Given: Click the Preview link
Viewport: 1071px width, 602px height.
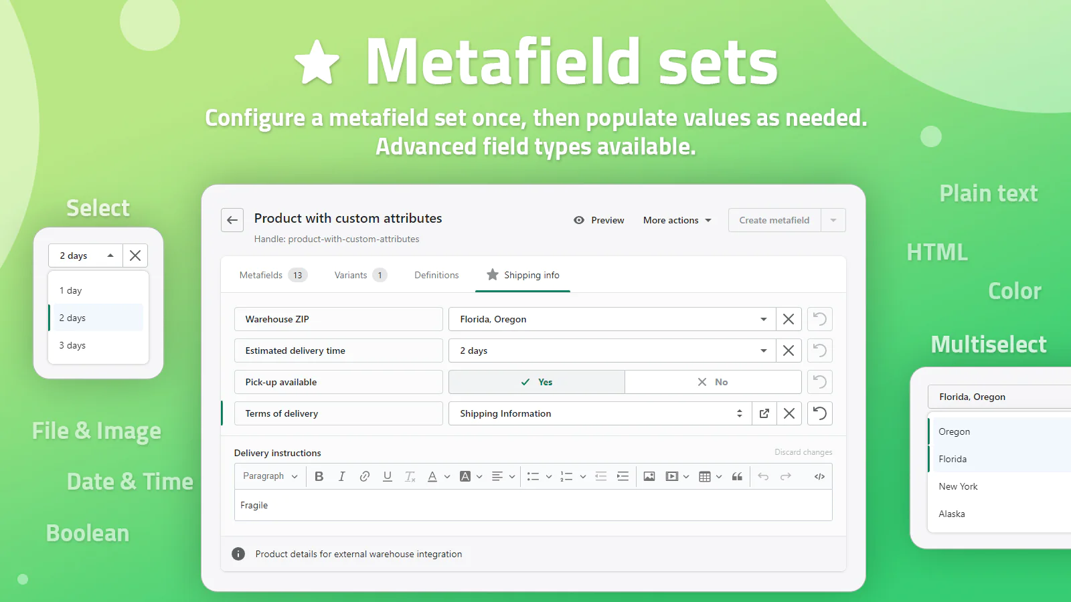Looking at the screenshot, I should point(599,220).
